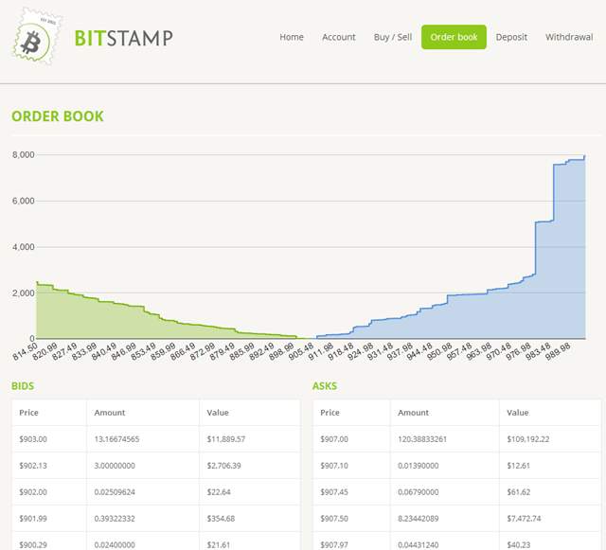This screenshot has height=550, width=606.
Task: Click the Bitstamp stamp logo icon
Action: (36, 38)
